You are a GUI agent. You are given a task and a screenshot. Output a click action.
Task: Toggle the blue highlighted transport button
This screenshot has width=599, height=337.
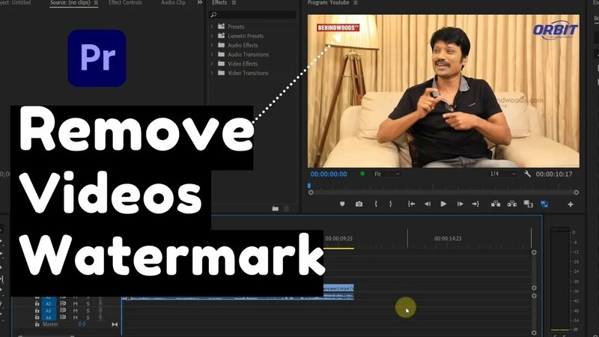(x=544, y=204)
